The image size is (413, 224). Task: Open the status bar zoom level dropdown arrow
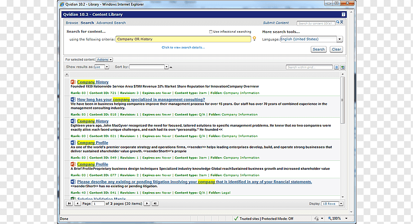click(347, 219)
